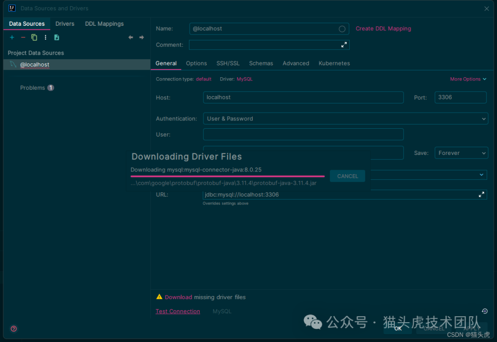Open the Authentication dropdown
The height and width of the screenshot is (342, 497).
(x=346, y=119)
